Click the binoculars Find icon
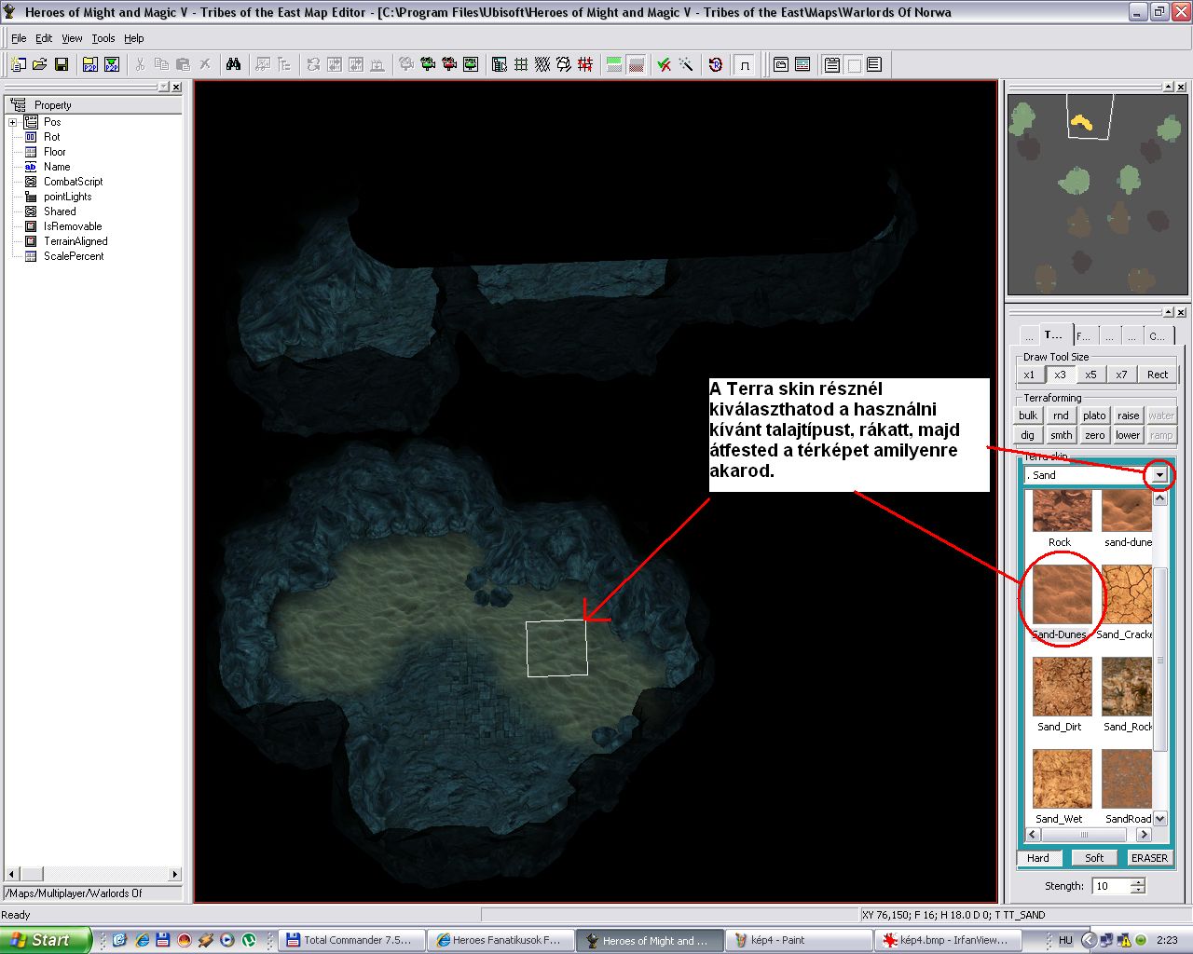This screenshot has height=954, width=1193. tap(234, 64)
